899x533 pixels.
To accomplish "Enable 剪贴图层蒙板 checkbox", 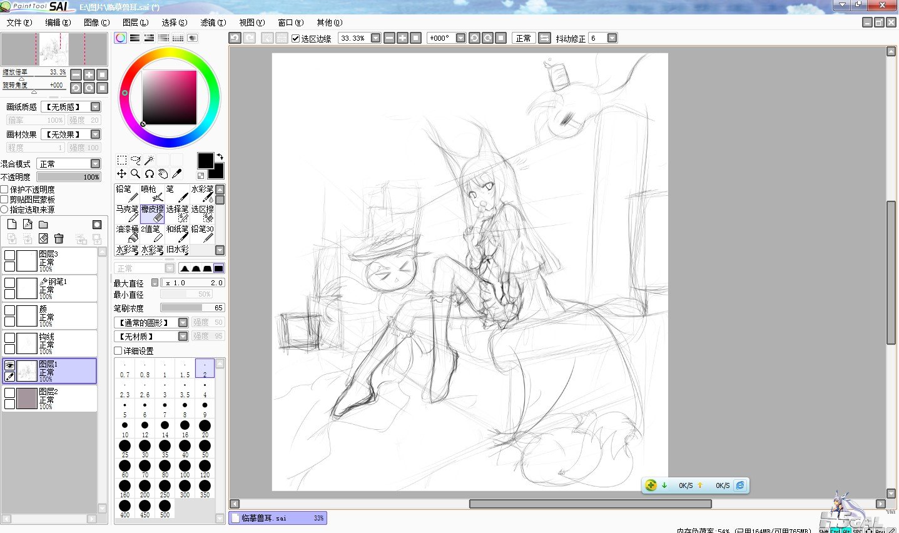I will point(4,200).
